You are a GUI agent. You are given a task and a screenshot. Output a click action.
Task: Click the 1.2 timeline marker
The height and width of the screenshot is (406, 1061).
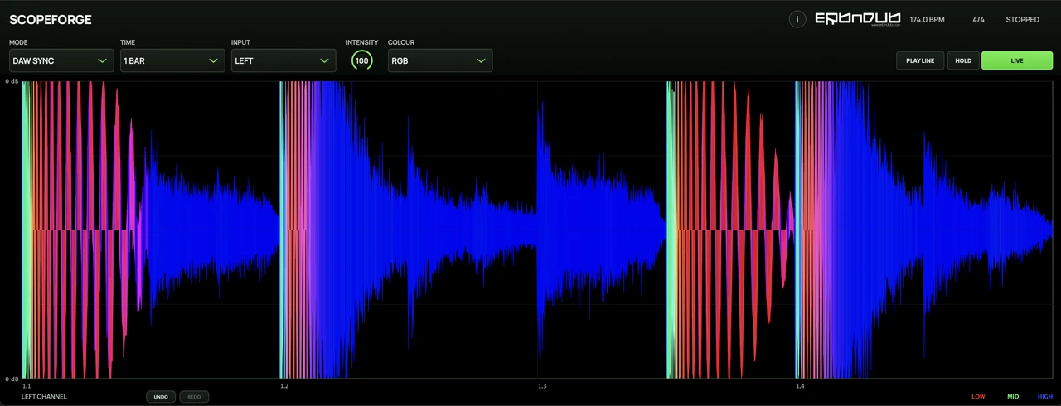(x=284, y=386)
